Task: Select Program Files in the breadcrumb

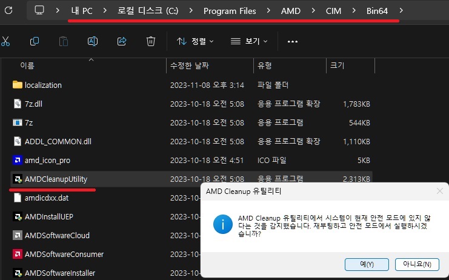Action: coord(230,11)
